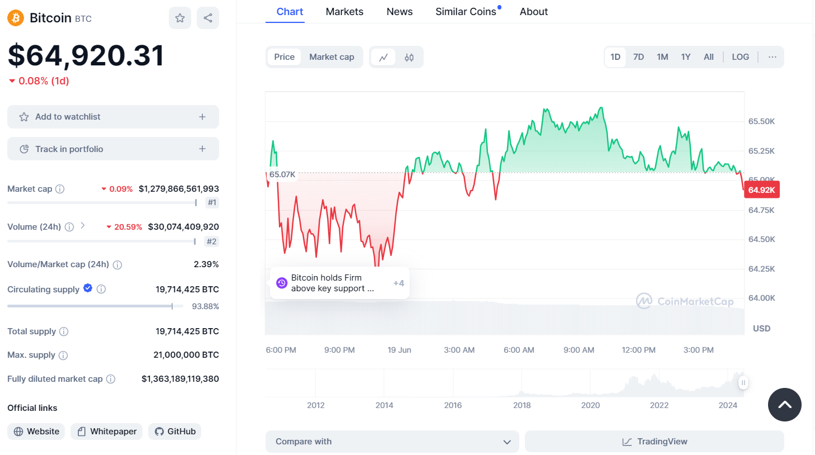Open the GitHub link
This screenshot has width=815, height=455.
point(175,432)
